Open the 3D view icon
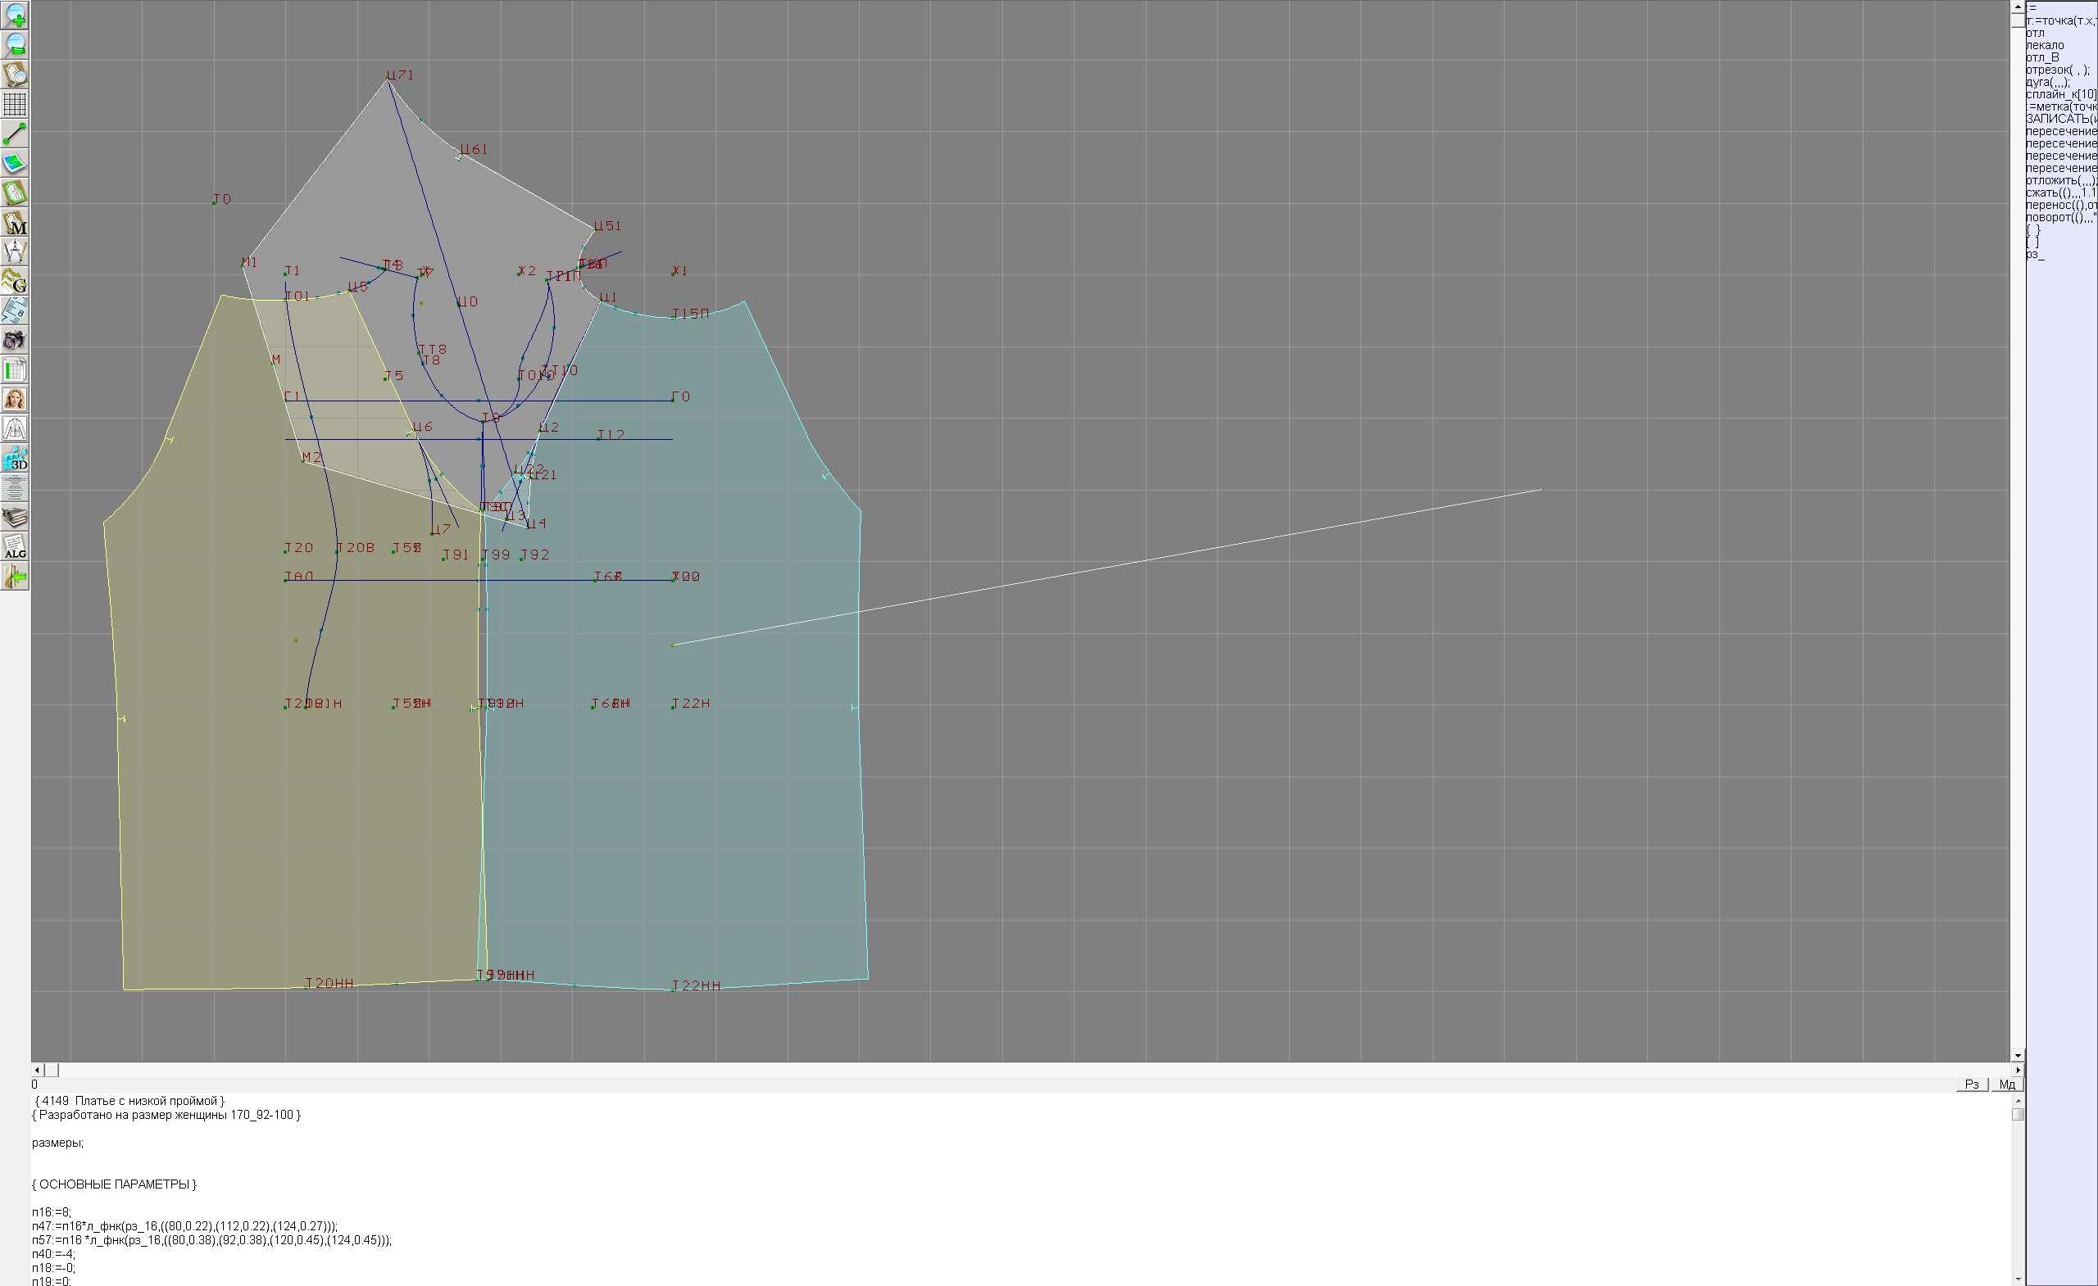2098x1286 pixels. point(15,459)
